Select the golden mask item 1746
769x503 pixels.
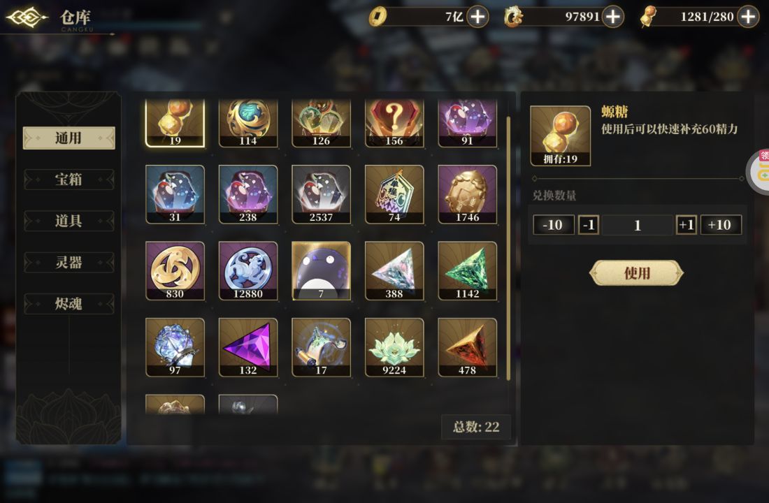[x=468, y=194]
